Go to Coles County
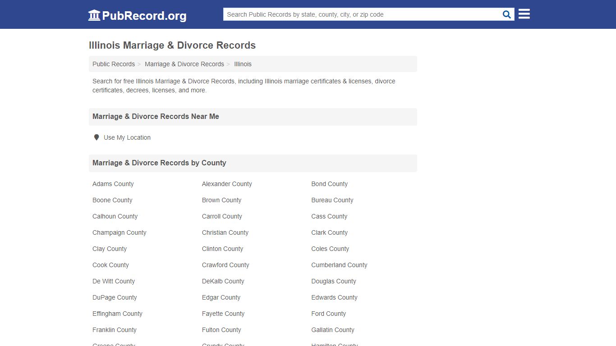Image resolution: width=616 pixels, height=346 pixels. point(330,249)
